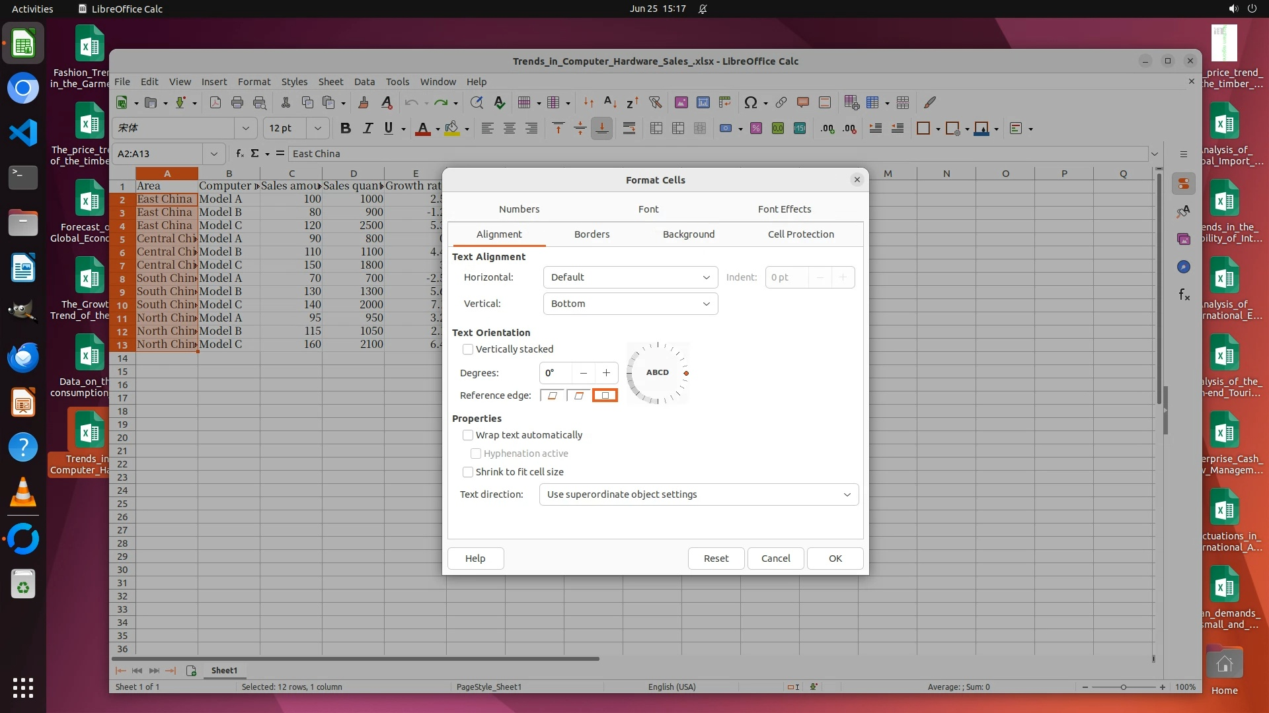Enable the Vertically stacked checkbox
The height and width of the screenshot is (713, 1269).
tap(468, 349)
